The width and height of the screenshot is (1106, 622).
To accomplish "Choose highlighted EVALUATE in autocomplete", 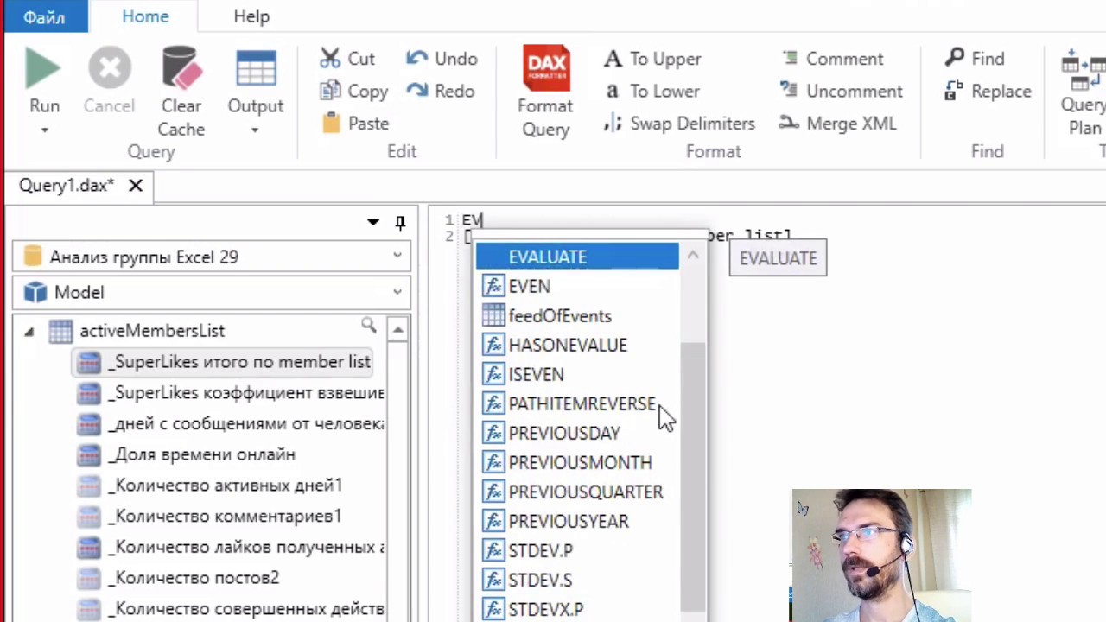I will (x=577, y=257).
